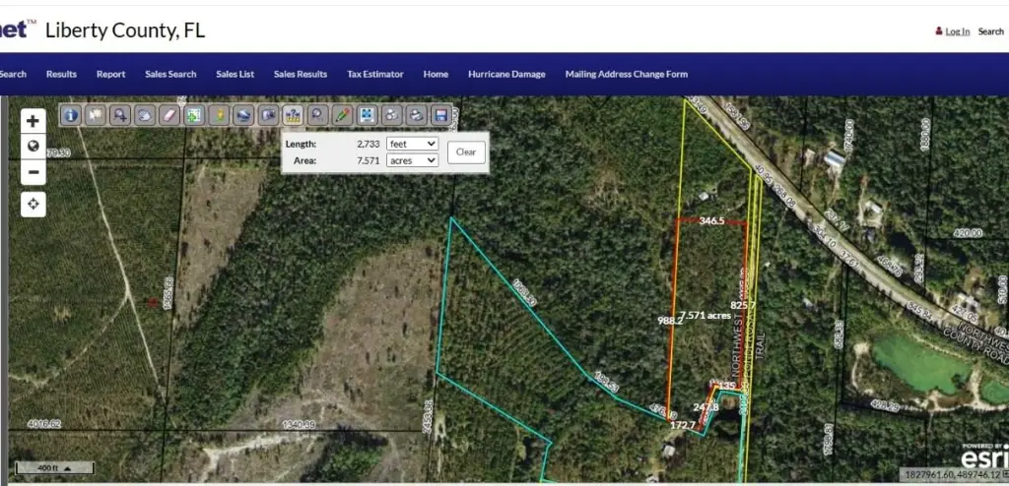Select the pencil drawing tool
The width and height of the screenshot is (1009, 486).
tap(342, 115)
